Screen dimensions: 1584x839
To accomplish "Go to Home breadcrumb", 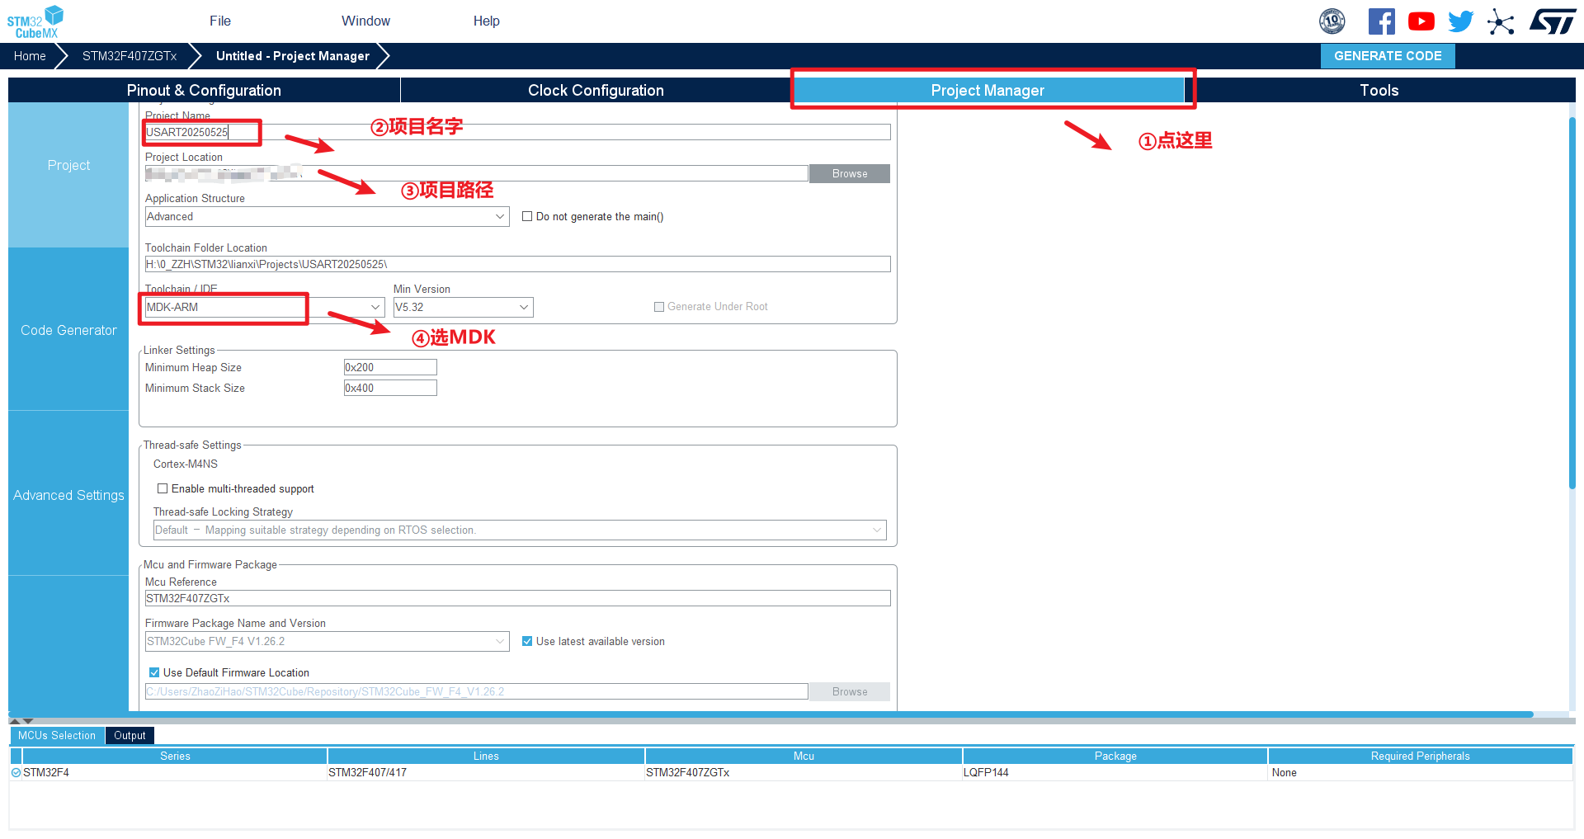I will click(30, 56).
